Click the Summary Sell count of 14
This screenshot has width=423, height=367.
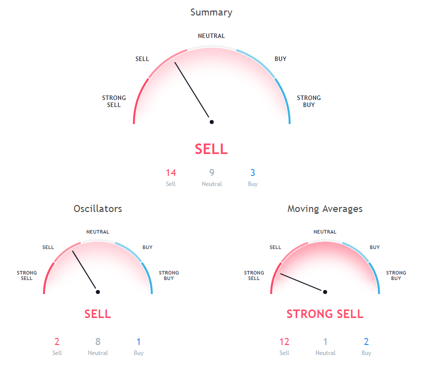pos(171,173)
